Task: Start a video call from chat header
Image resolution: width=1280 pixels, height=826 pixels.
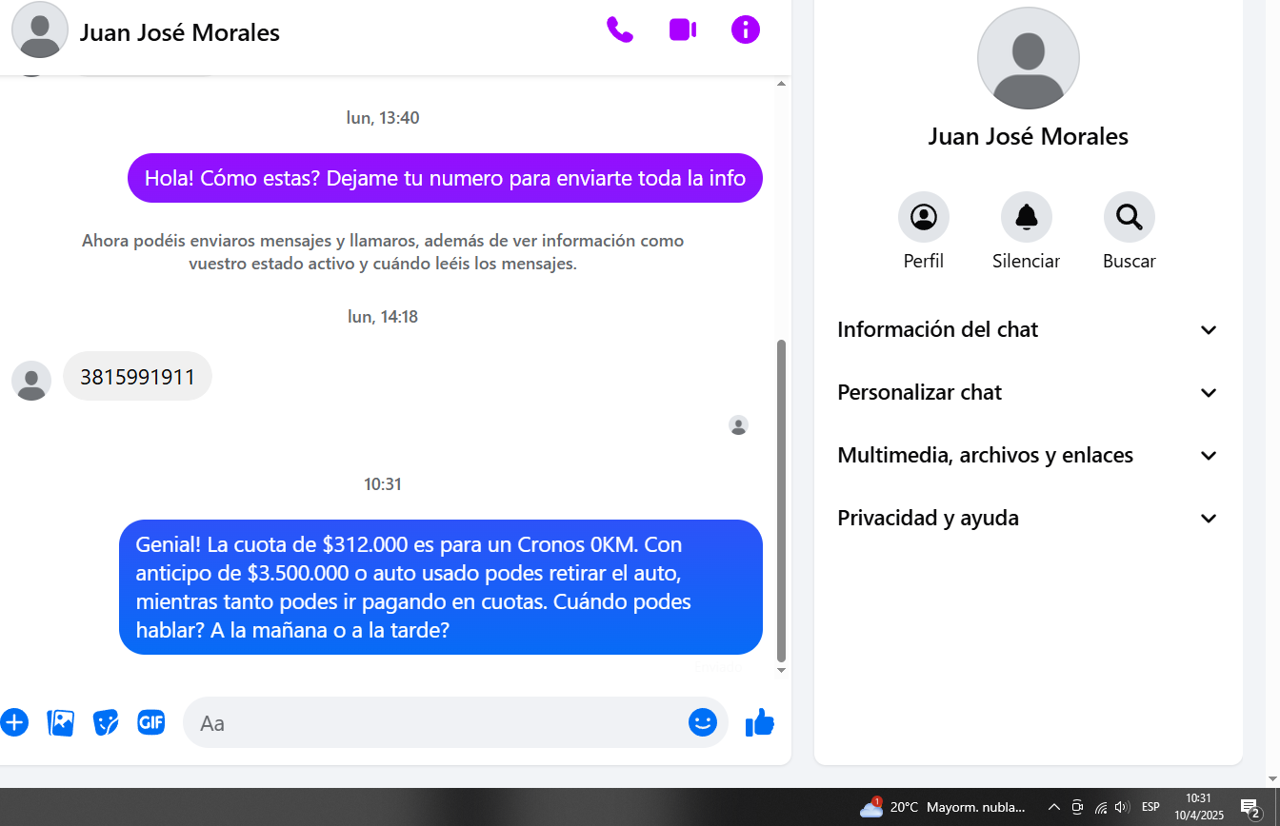Action: (683, 29)
